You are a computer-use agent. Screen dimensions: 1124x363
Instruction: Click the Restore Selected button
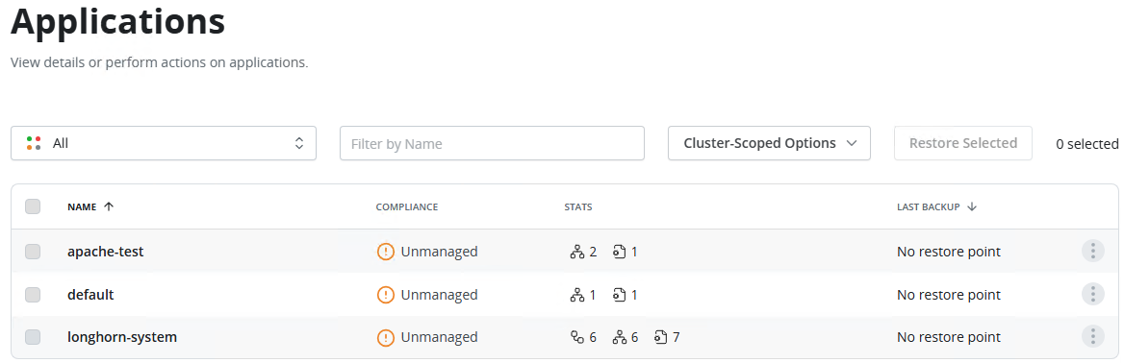tap(963, 143)
